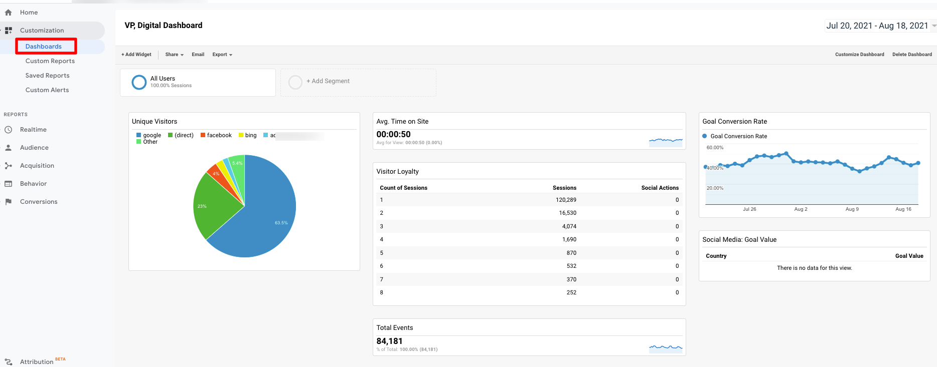Expand the Realtime reports
Viewport: 937px width, 367px height.
(33, 130)
